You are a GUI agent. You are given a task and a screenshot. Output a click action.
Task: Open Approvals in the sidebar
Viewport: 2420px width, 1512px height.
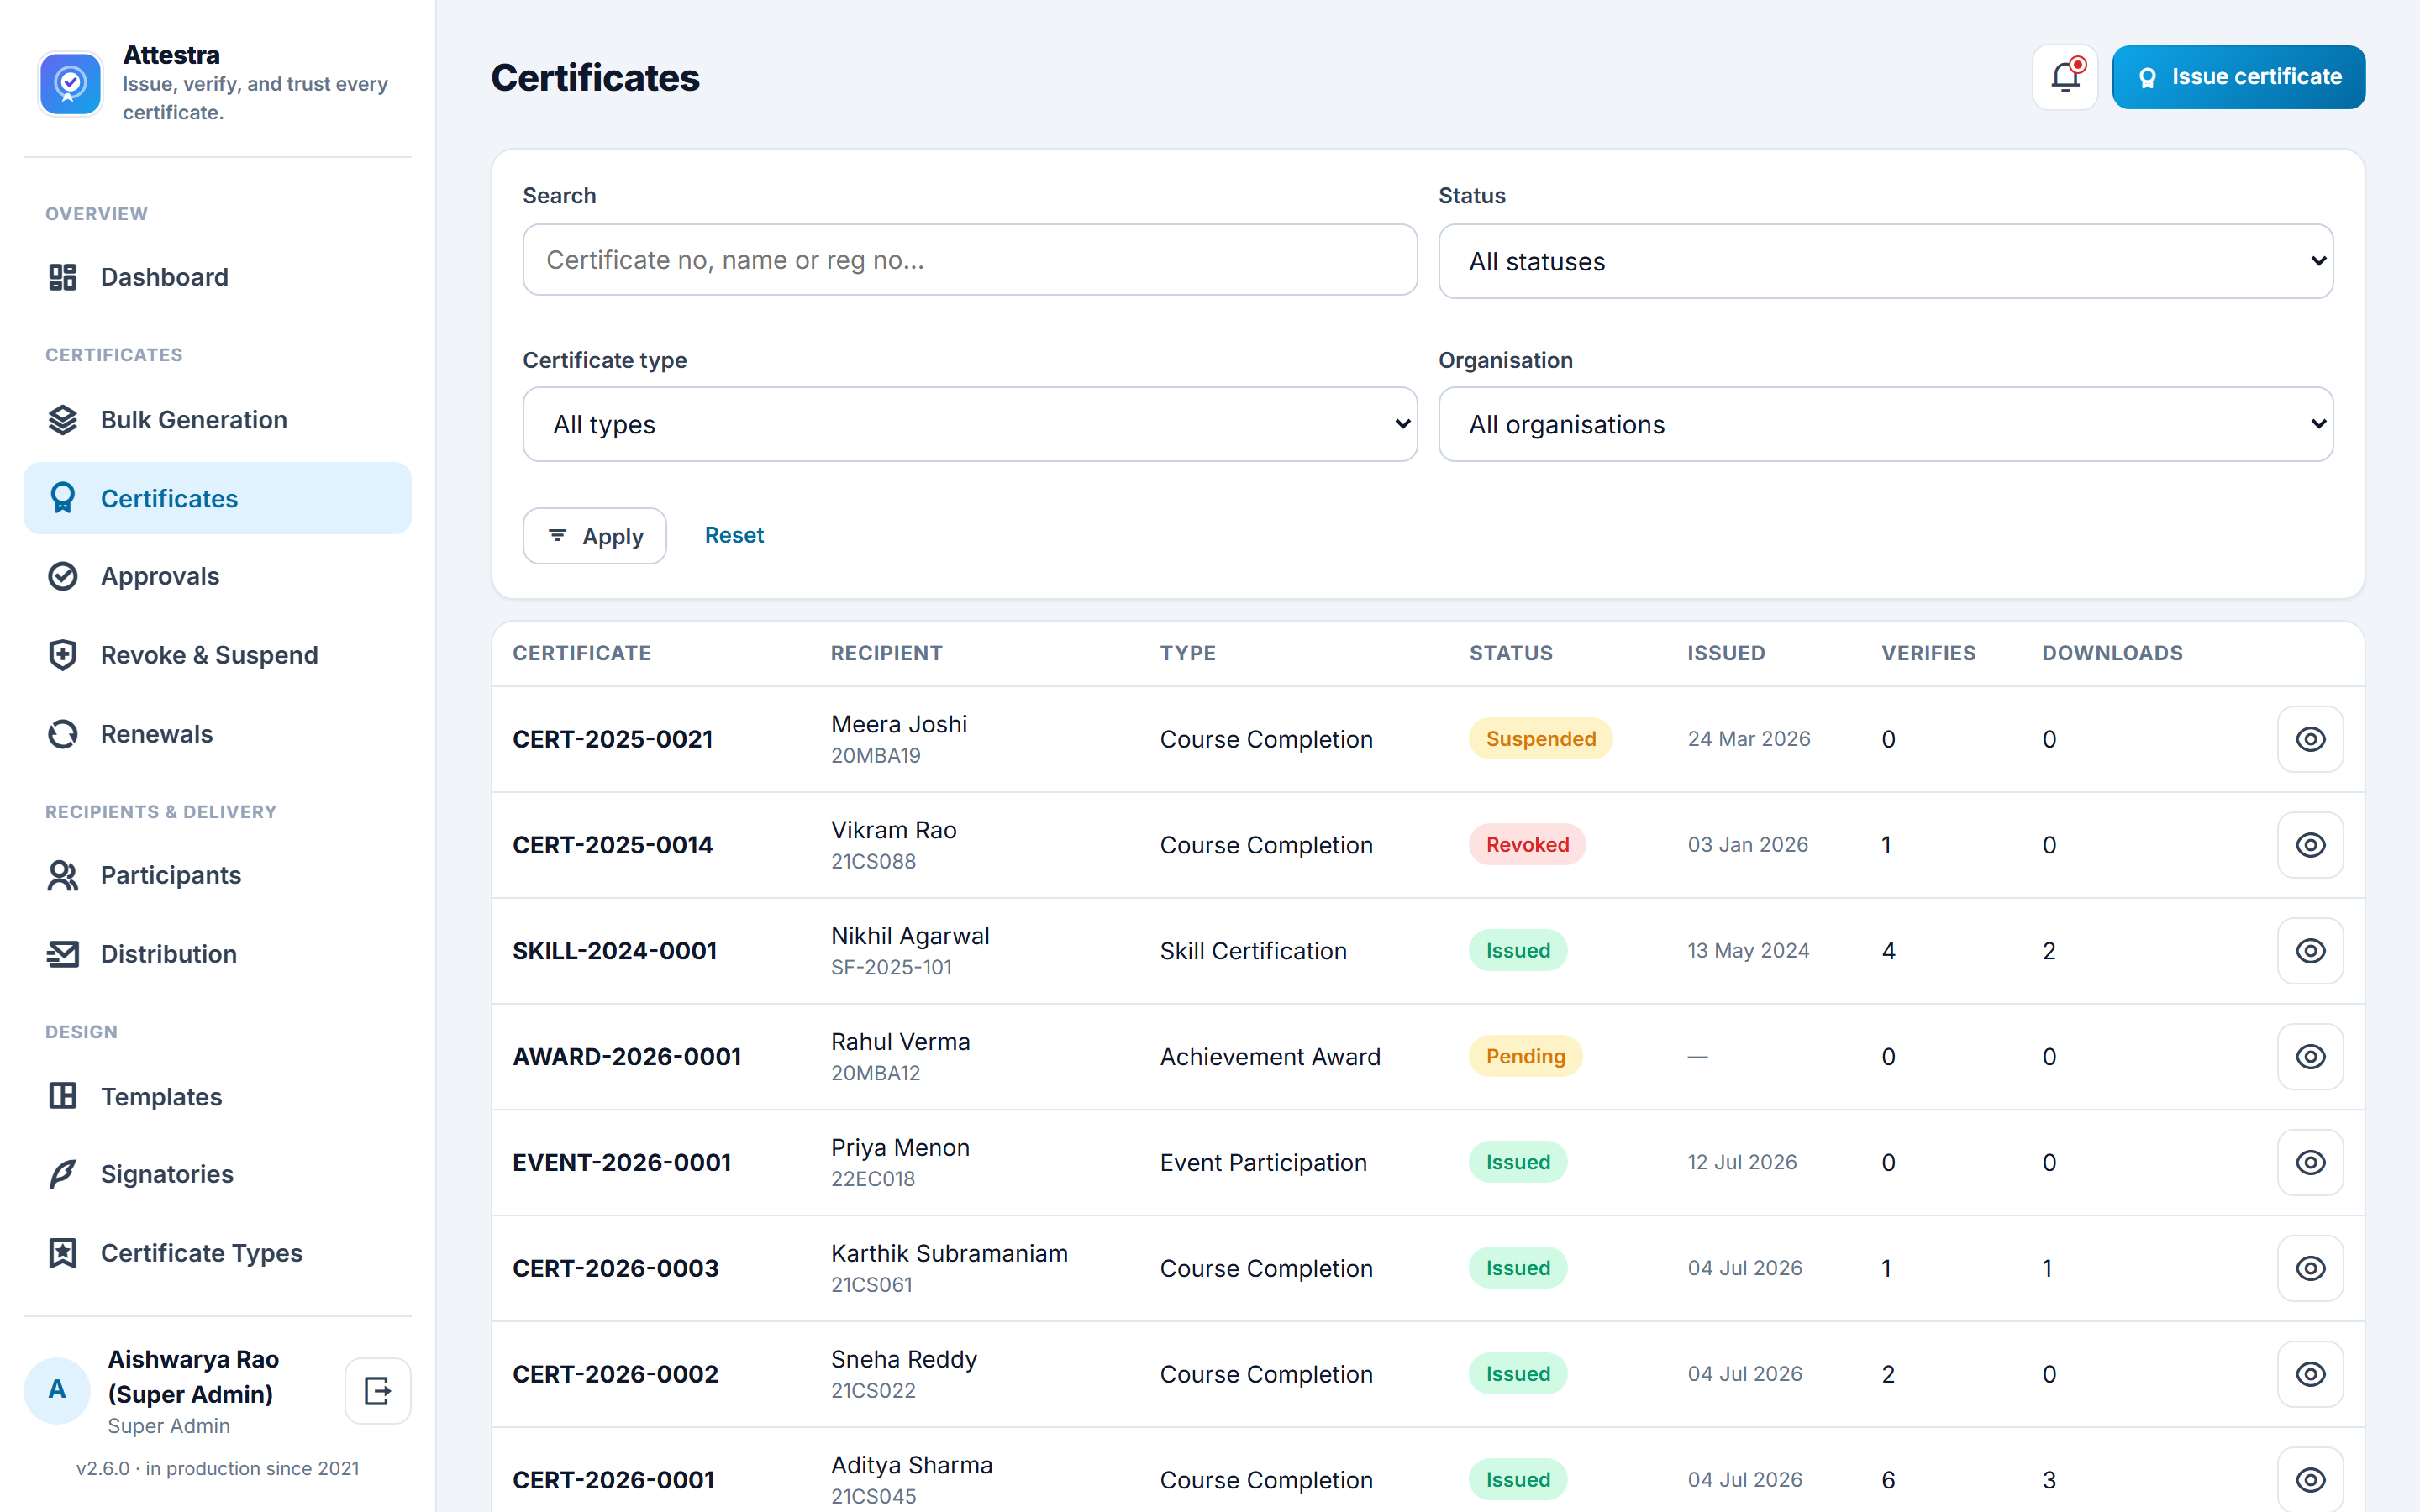[x=217, y=576]
